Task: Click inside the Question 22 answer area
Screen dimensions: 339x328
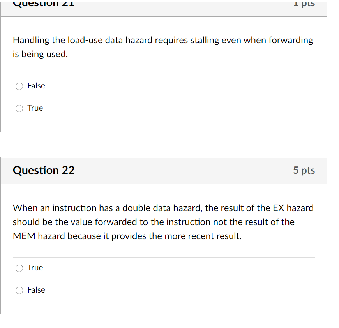Action: click(x=164, y=279)
